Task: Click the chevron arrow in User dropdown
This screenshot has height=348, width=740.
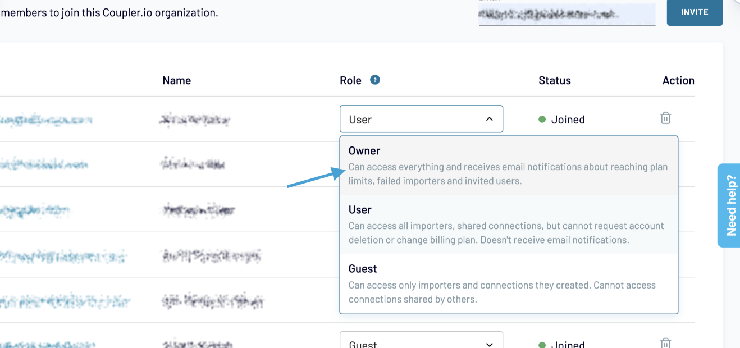Action: click(x=490, y=119)
